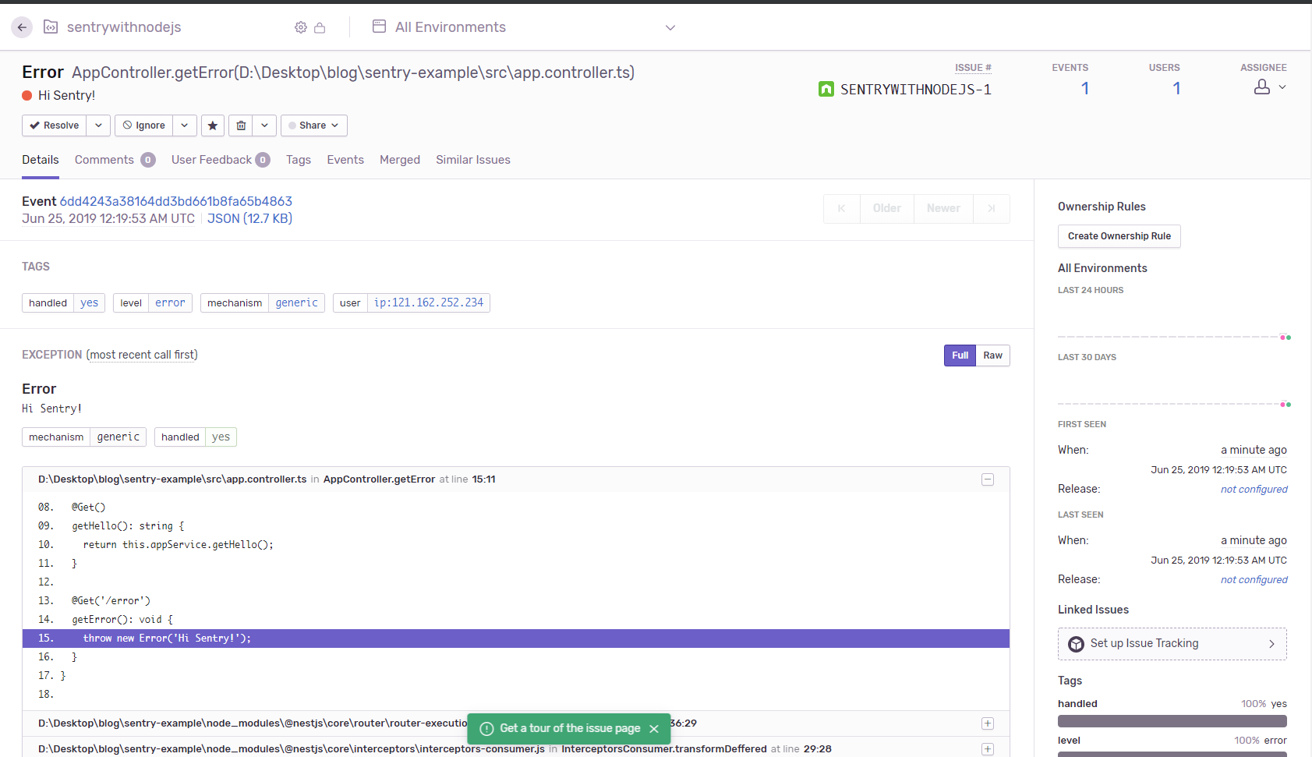The width and height of the screenshot is (1312, 757).
Task: Filter by user ip:121.162.252.234 tag
Action: [x=412, y=303]
